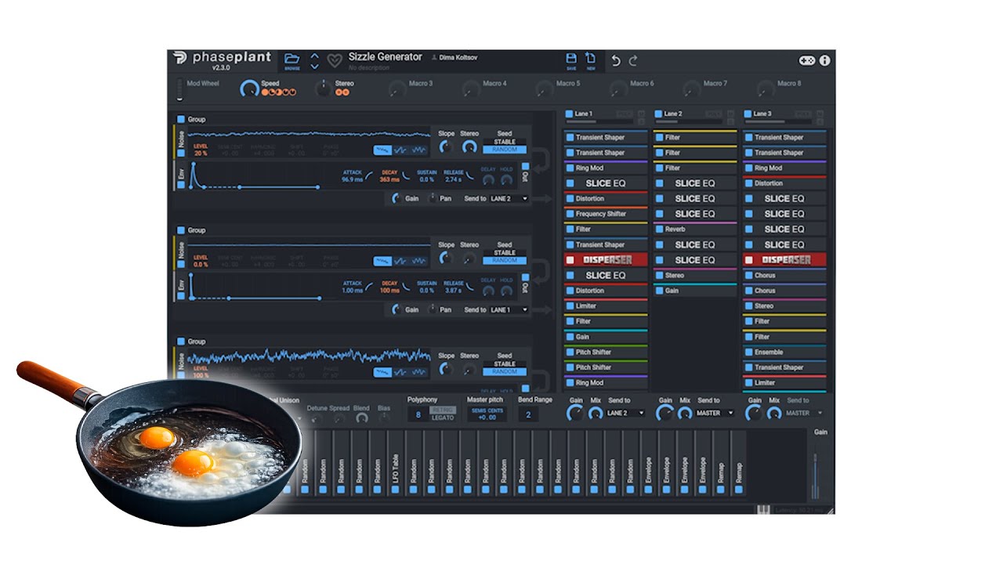The image size is (1003, 564).
Task: Click the RETRIG button under Polyphony
Action: (443, 410)
